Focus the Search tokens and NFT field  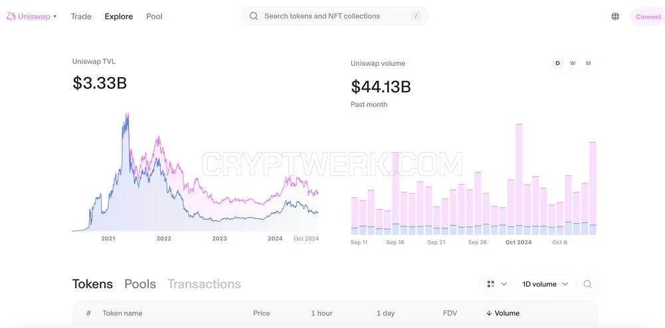(334, 16)
